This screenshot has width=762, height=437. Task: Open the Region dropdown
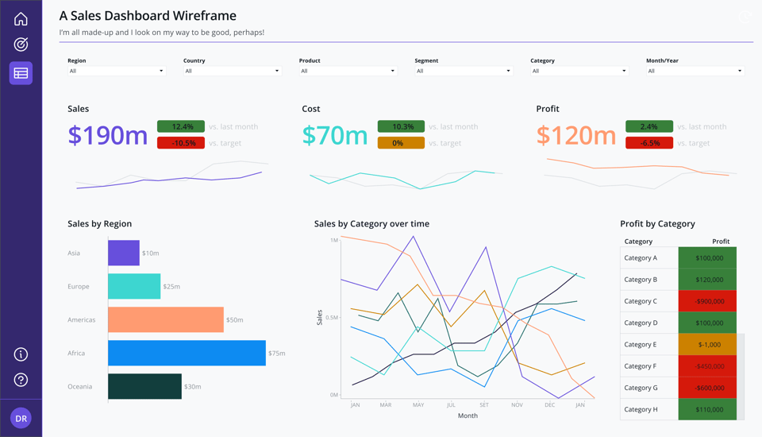[117, 71]
